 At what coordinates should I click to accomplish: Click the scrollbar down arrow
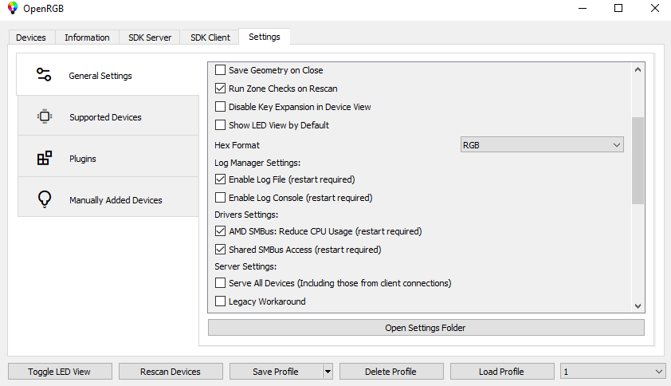(638, 306)
